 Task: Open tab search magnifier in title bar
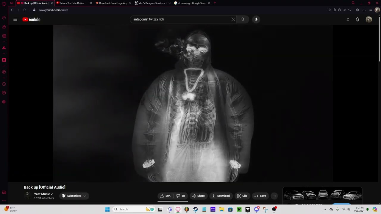click(x=353, y=3)
